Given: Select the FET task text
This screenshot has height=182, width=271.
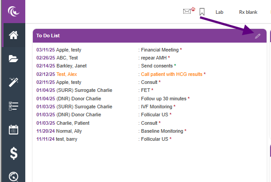Looking at the screenshot, I should click(145, 90).
